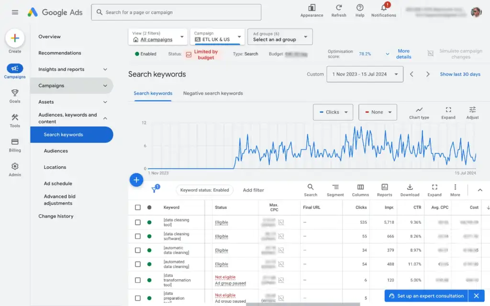Open the Columns editor
The width and height of the screenshot is (490, 306).
360,190
